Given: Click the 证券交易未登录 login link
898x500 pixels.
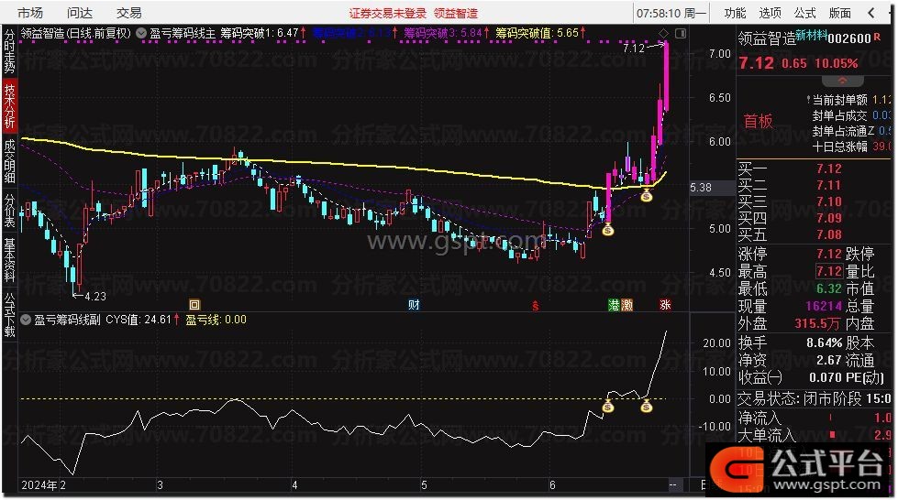Looking at the screenshot, I should [388, 13].
